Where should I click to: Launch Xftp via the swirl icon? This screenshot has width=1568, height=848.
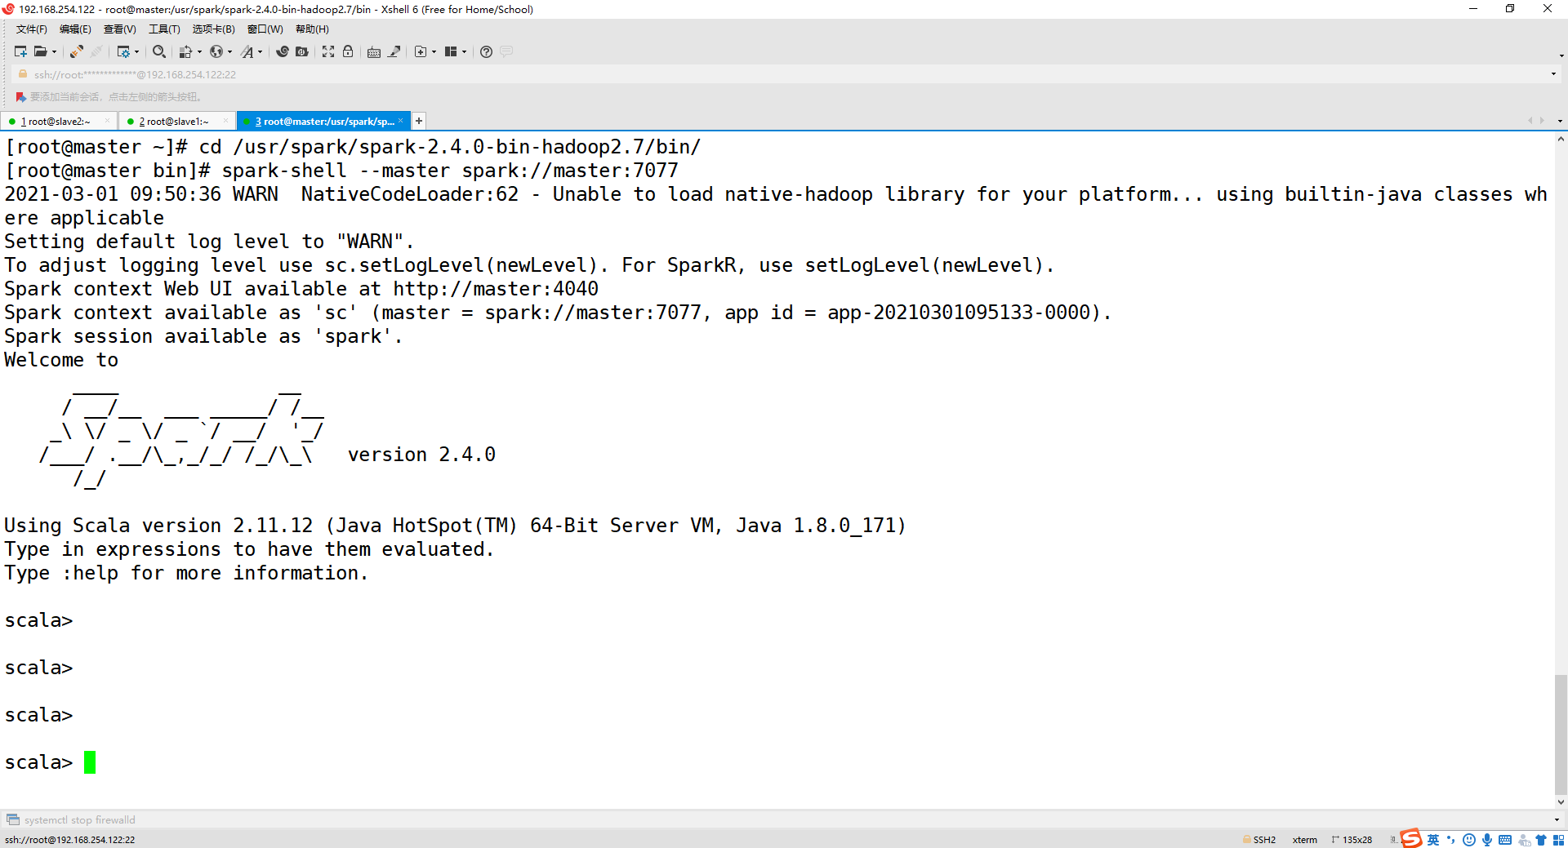click(x=283, y=51)
